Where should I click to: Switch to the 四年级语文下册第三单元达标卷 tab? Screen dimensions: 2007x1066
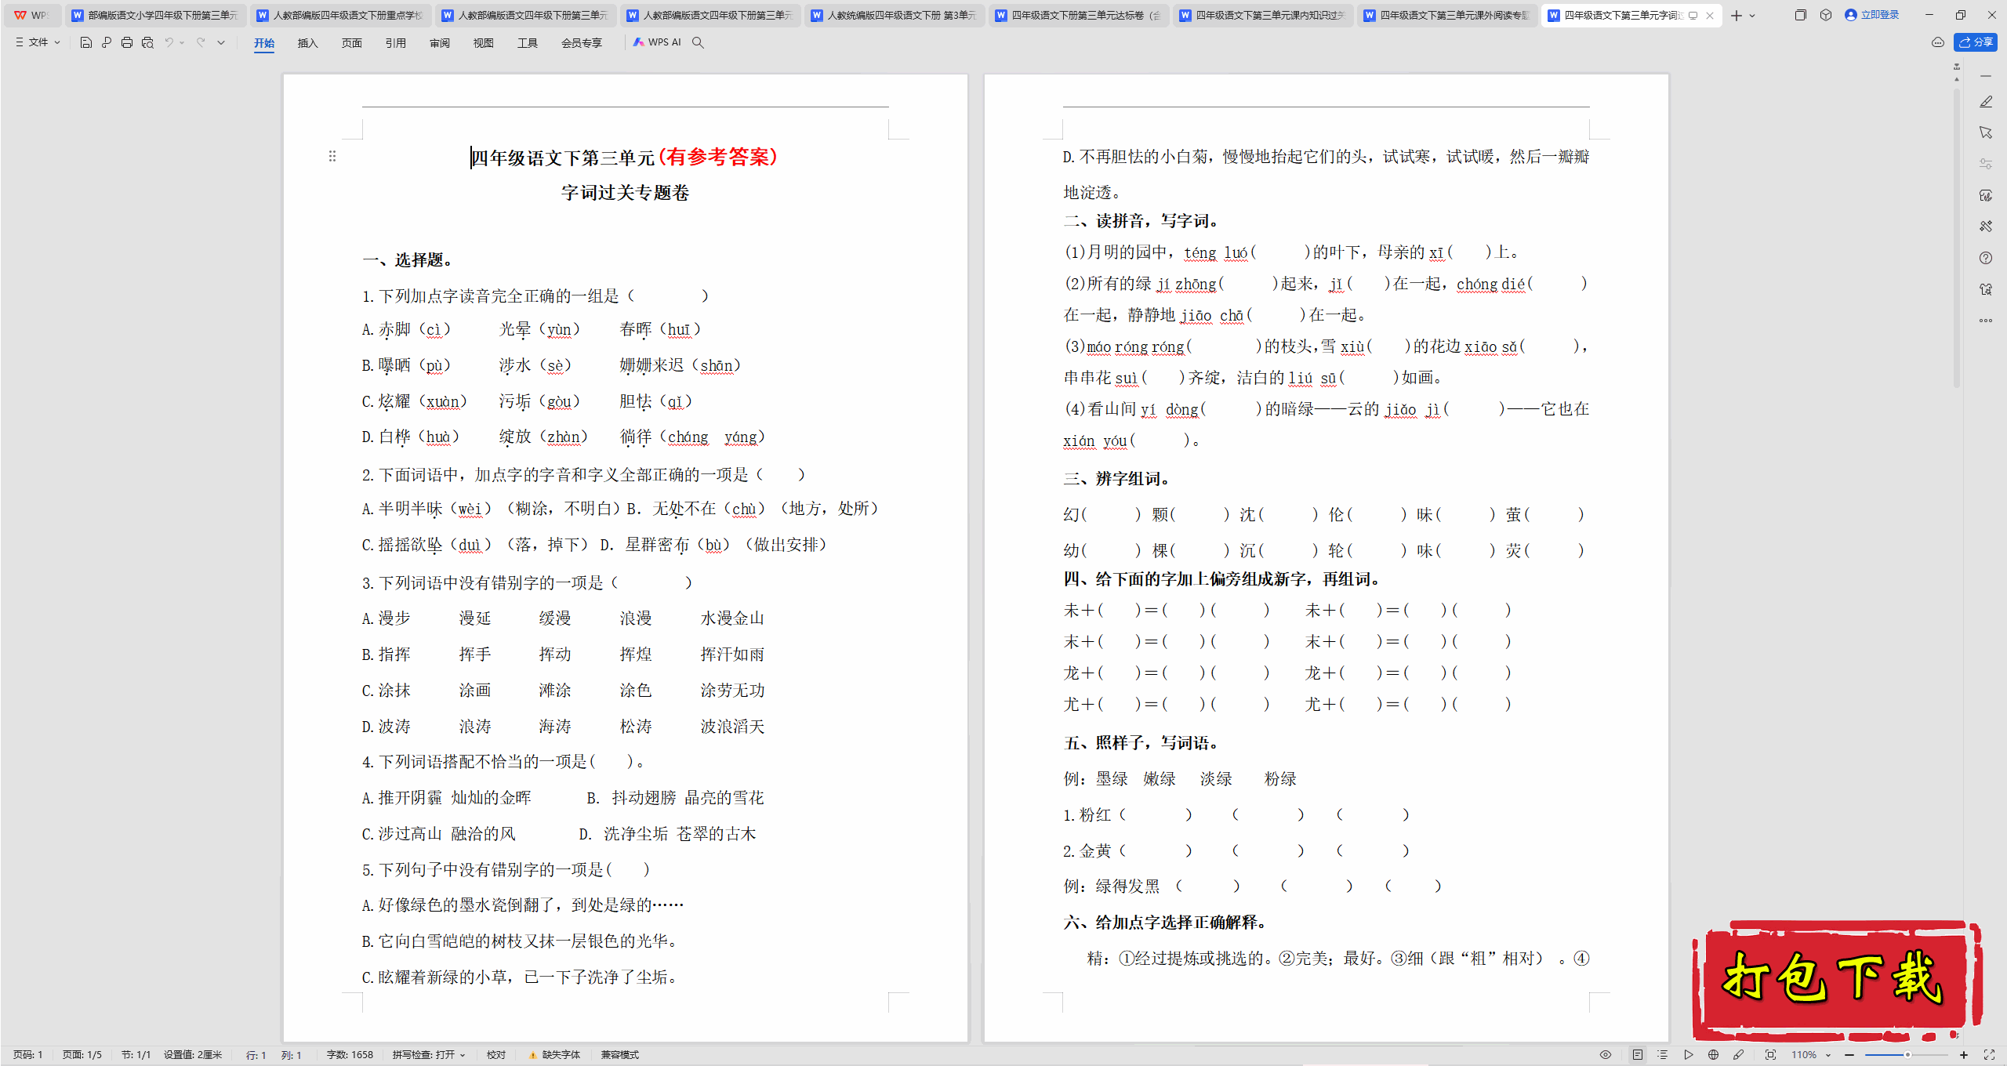(x=1079, y=16)
